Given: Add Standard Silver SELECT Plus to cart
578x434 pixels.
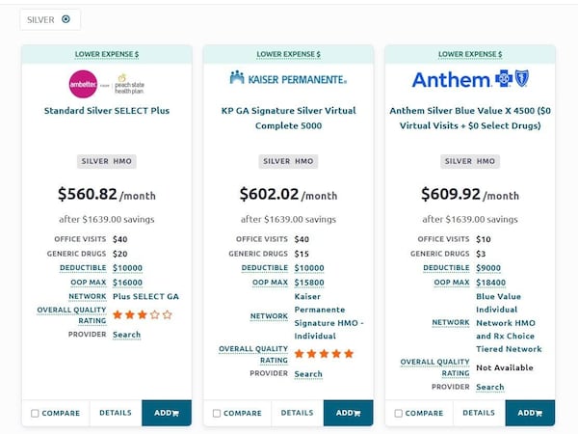Looking at the screenshot, I should pyautogui.click(x=167, y=413).
